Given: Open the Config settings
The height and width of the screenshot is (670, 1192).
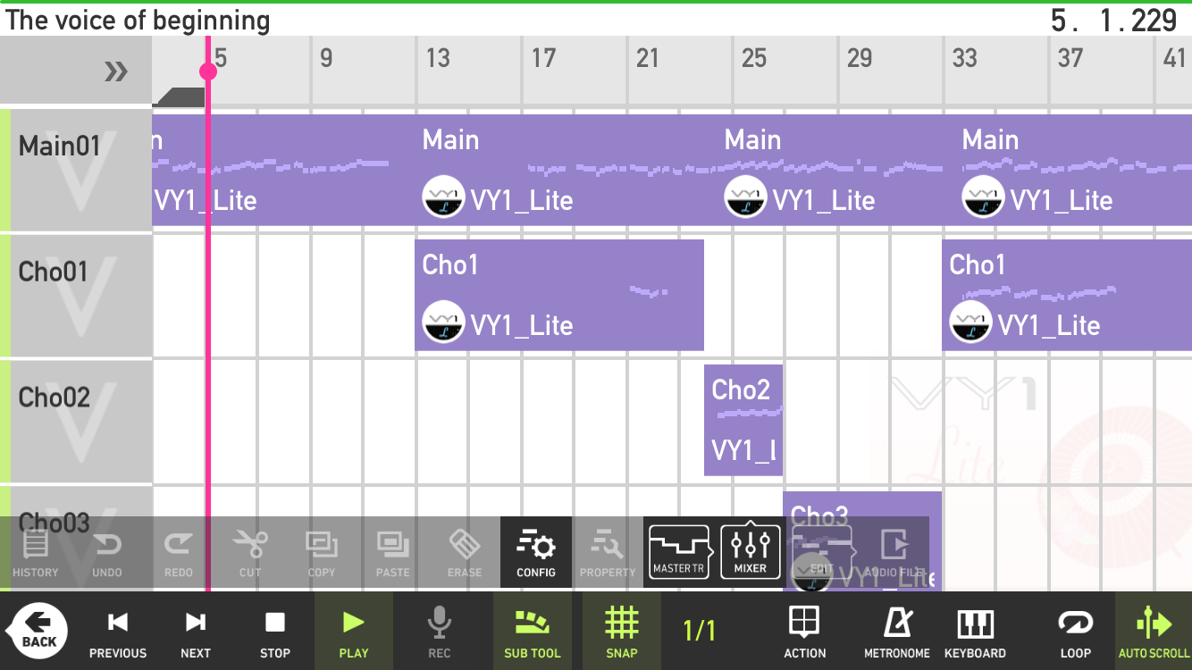Looking at the screenshot, I should [x=536, y=551].
